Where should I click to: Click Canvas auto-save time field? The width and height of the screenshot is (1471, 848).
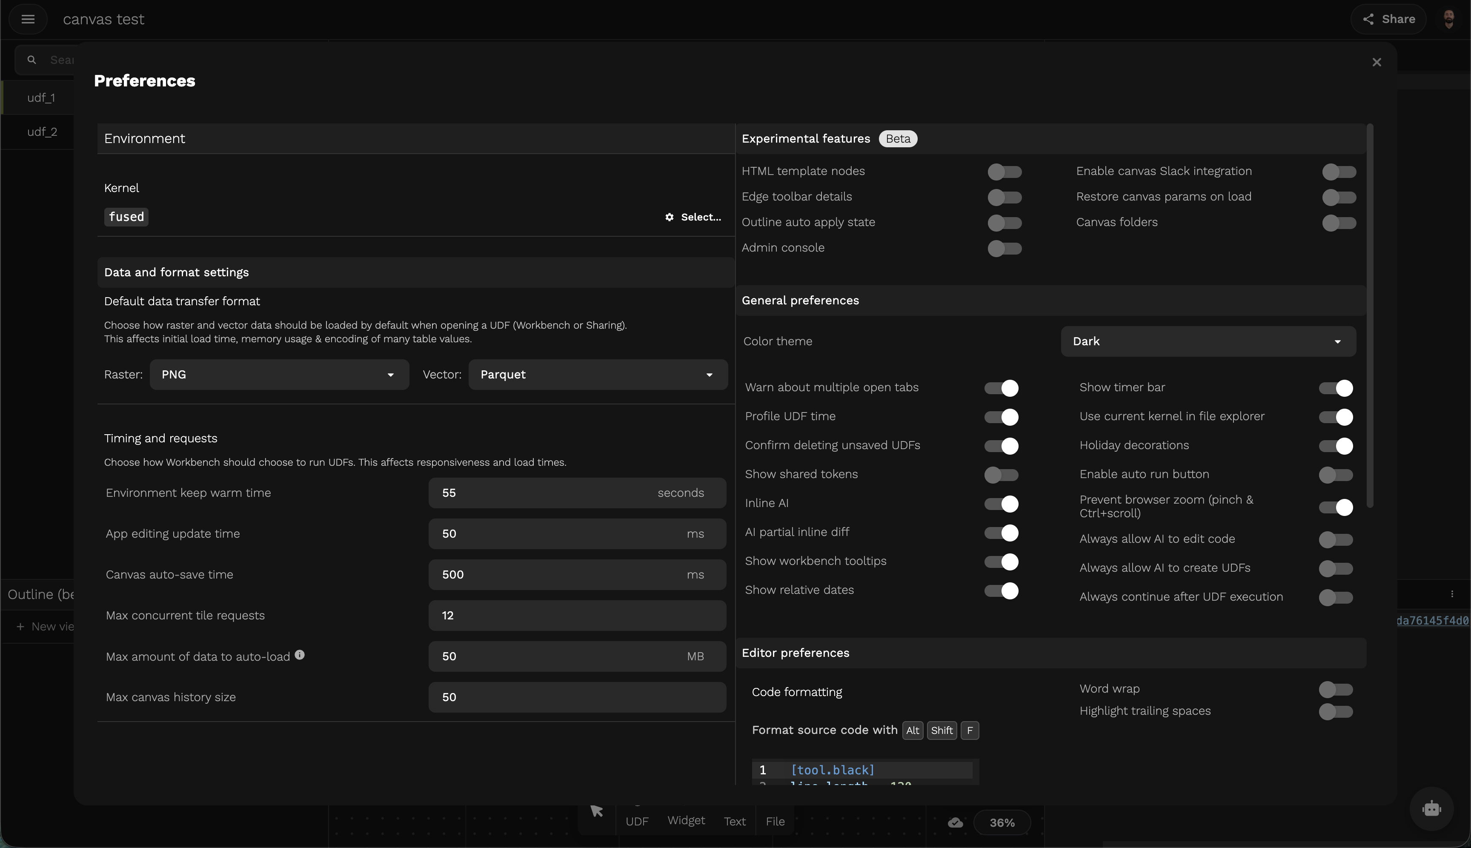tap(577, 575)
